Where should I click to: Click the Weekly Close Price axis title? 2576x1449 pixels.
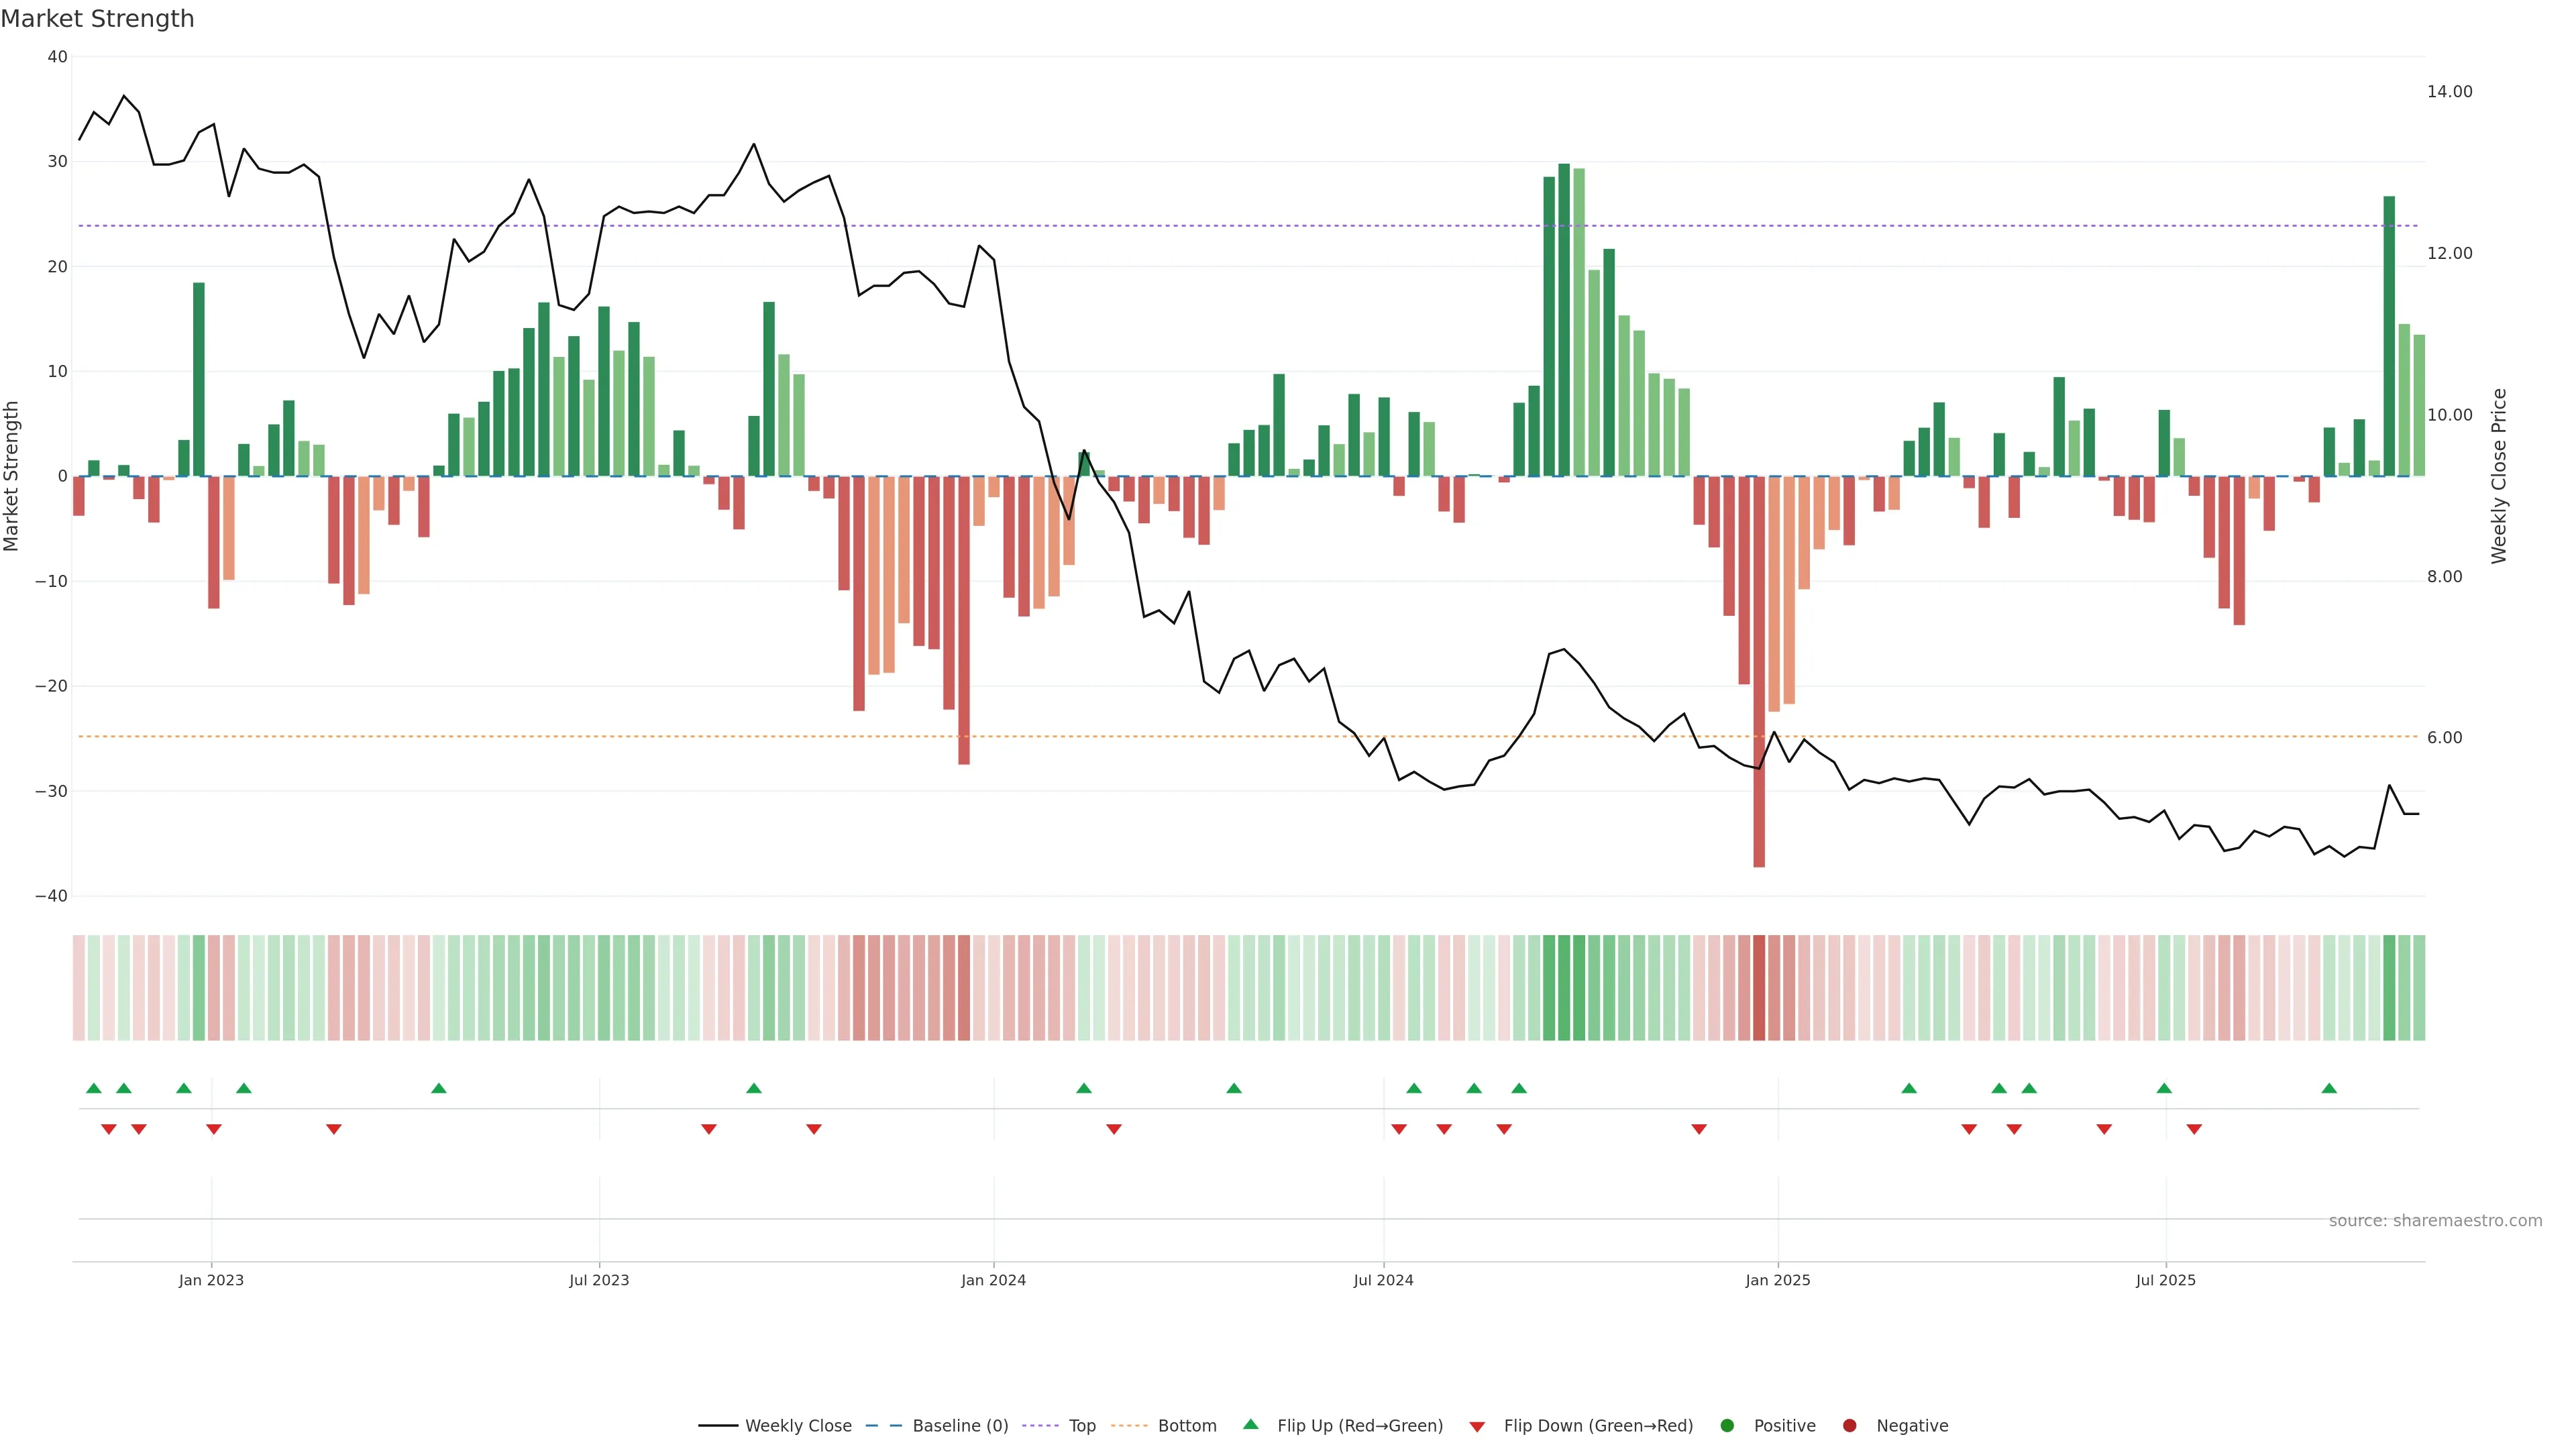point(2499,476)
